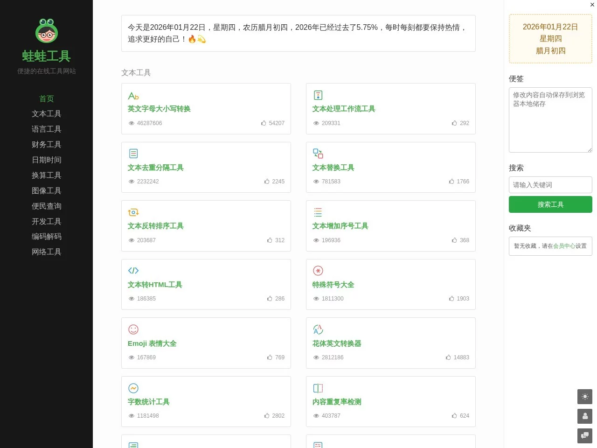
Task: Click the 字数统计工具 chart icon
Action: pyautogui.click(x=133, y=388)
